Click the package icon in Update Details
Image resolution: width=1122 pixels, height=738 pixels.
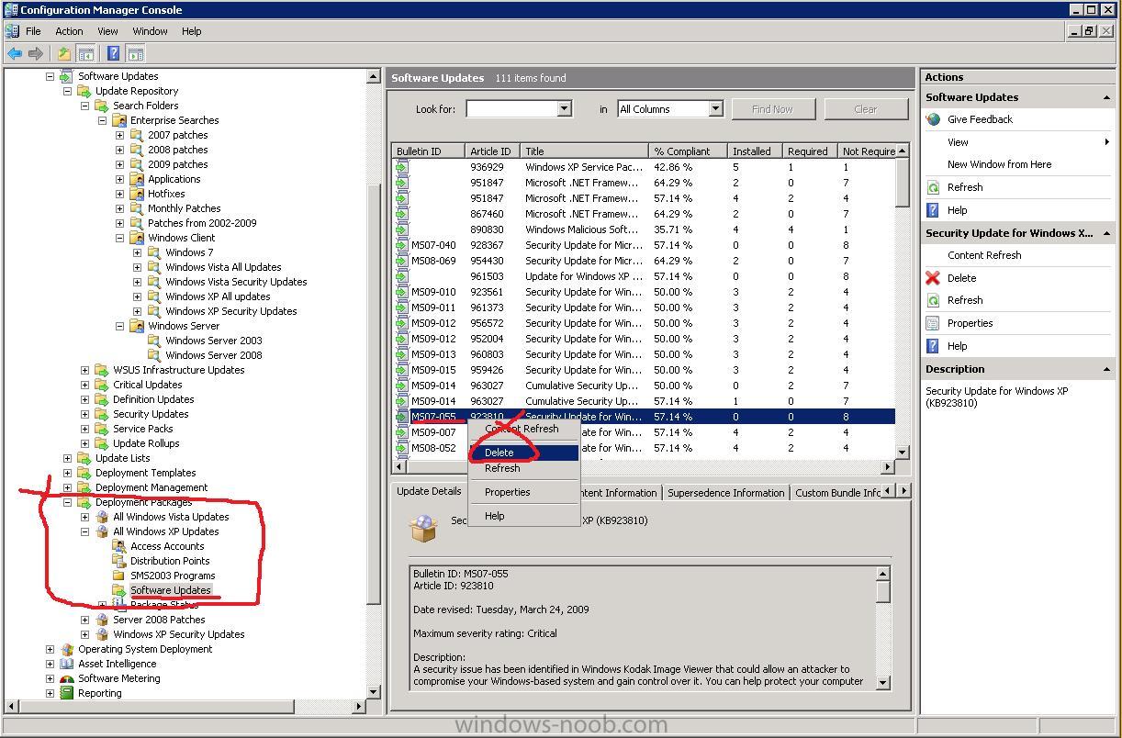coord(423,528)
